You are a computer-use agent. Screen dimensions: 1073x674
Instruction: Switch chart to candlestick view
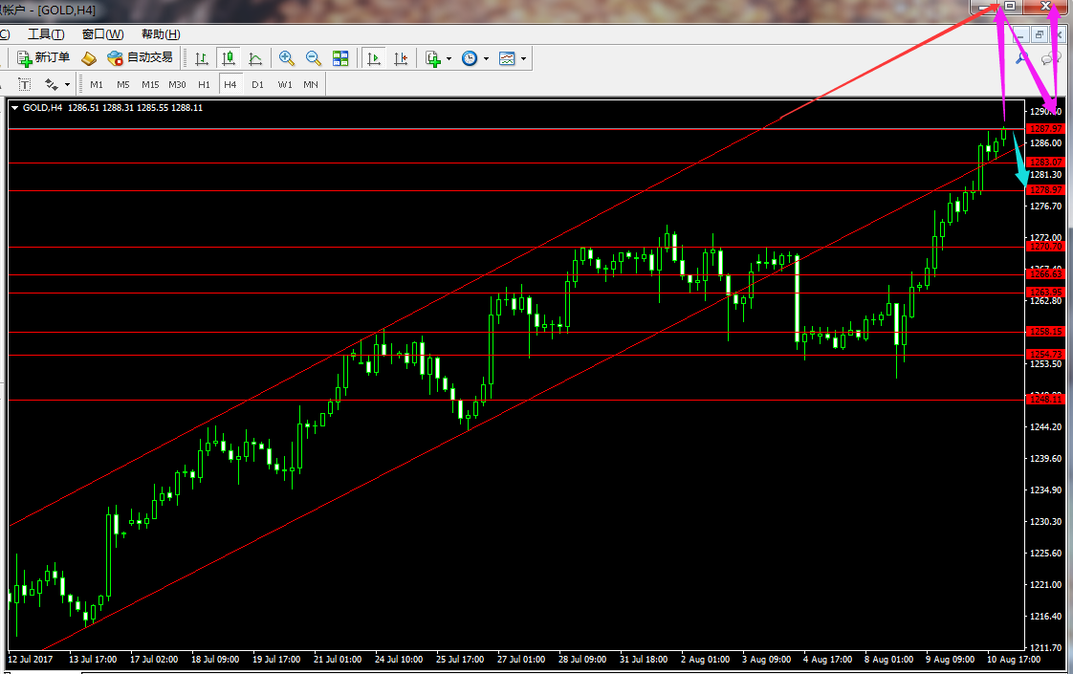(229, 59)
